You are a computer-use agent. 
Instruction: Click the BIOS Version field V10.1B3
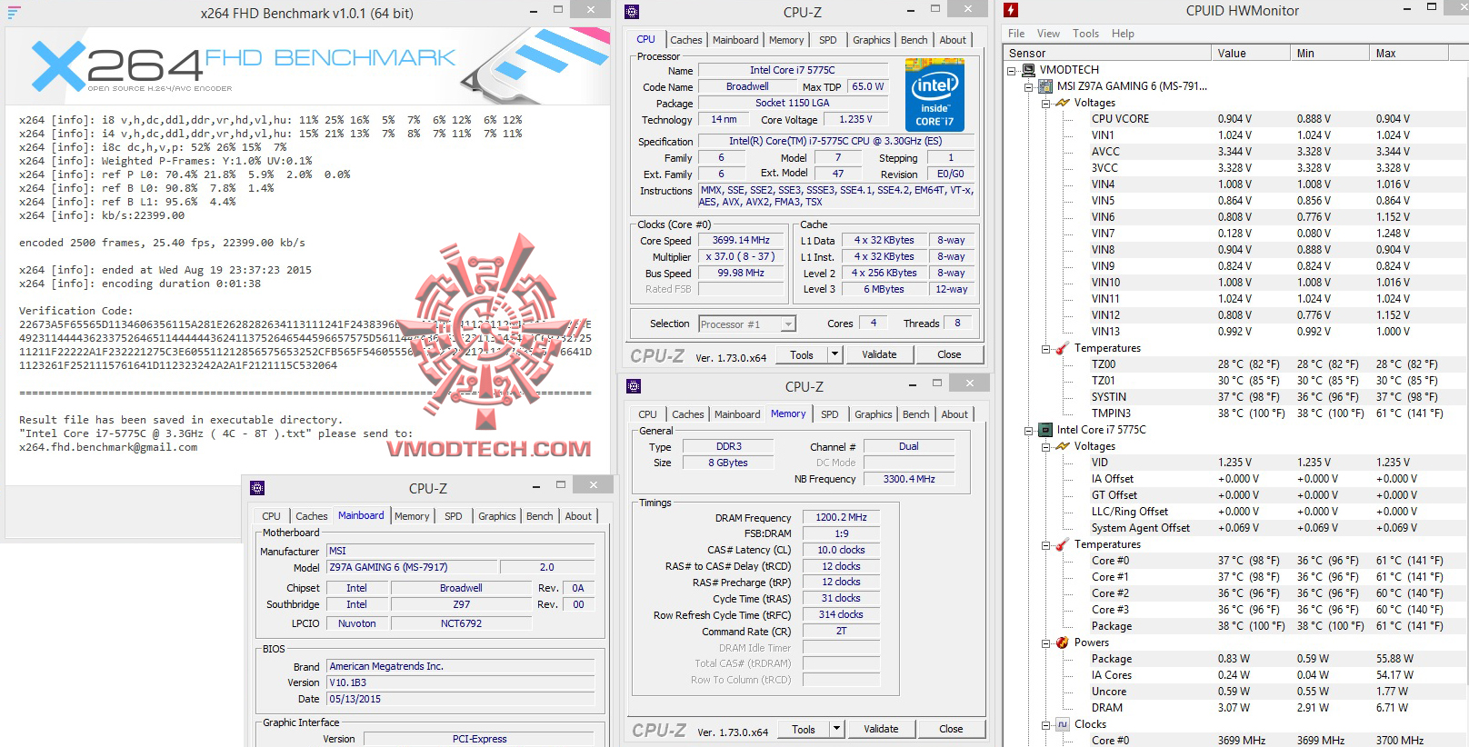[x=461, y=682]
